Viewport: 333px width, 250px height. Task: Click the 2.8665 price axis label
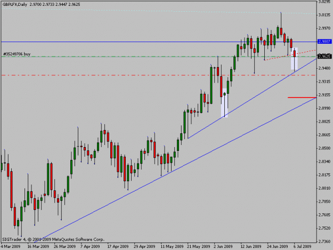tap(324, 135)
